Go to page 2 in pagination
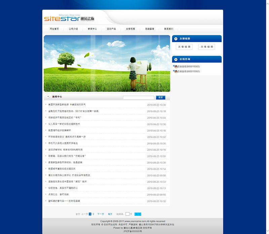The image size is (269, 234). pyautogui.click(x=93, y=214)
